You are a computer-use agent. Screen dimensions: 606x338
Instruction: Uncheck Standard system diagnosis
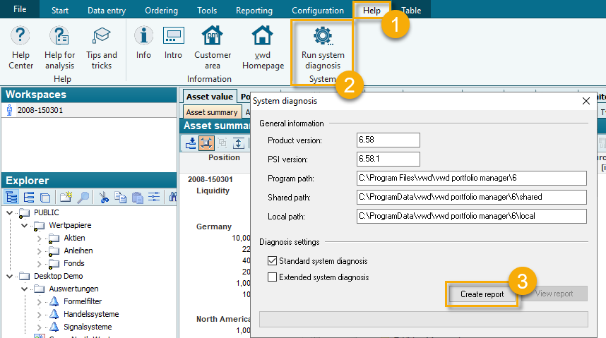click(273, 261)
